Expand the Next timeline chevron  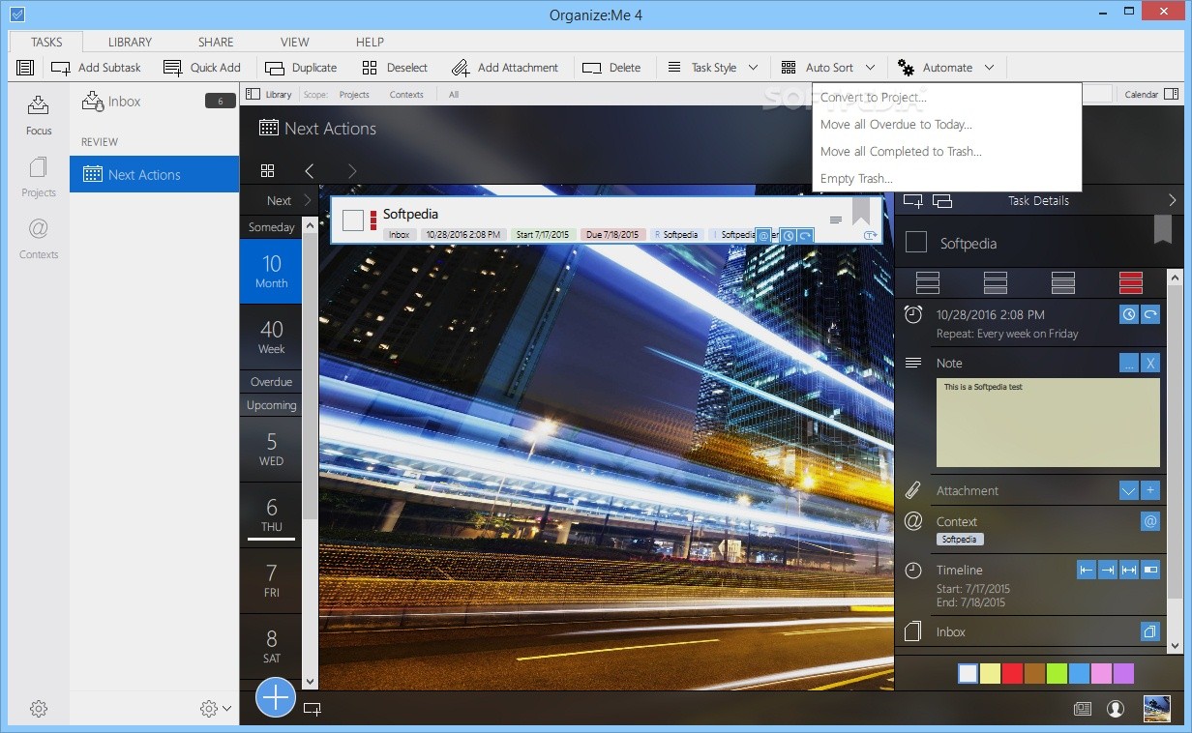[x=308, y=200]
